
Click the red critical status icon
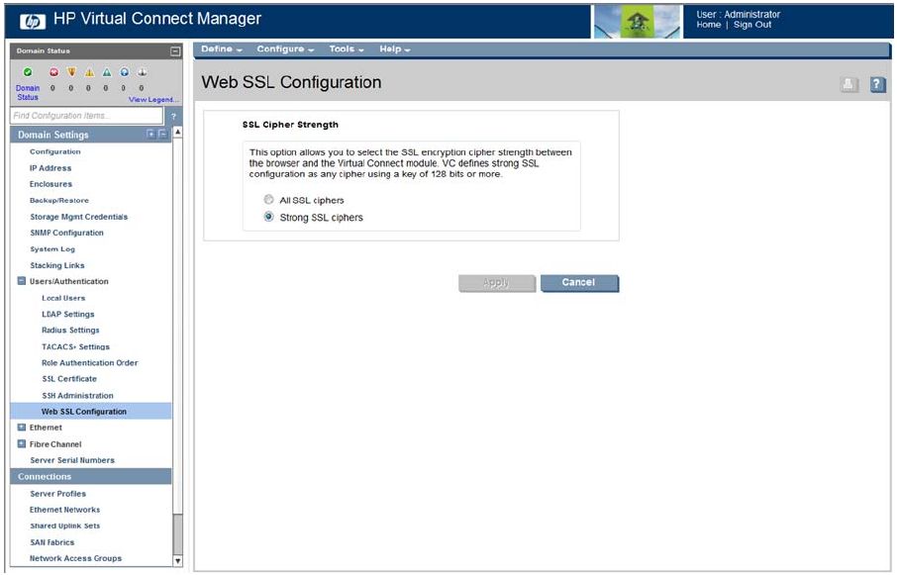pos(53,72)
